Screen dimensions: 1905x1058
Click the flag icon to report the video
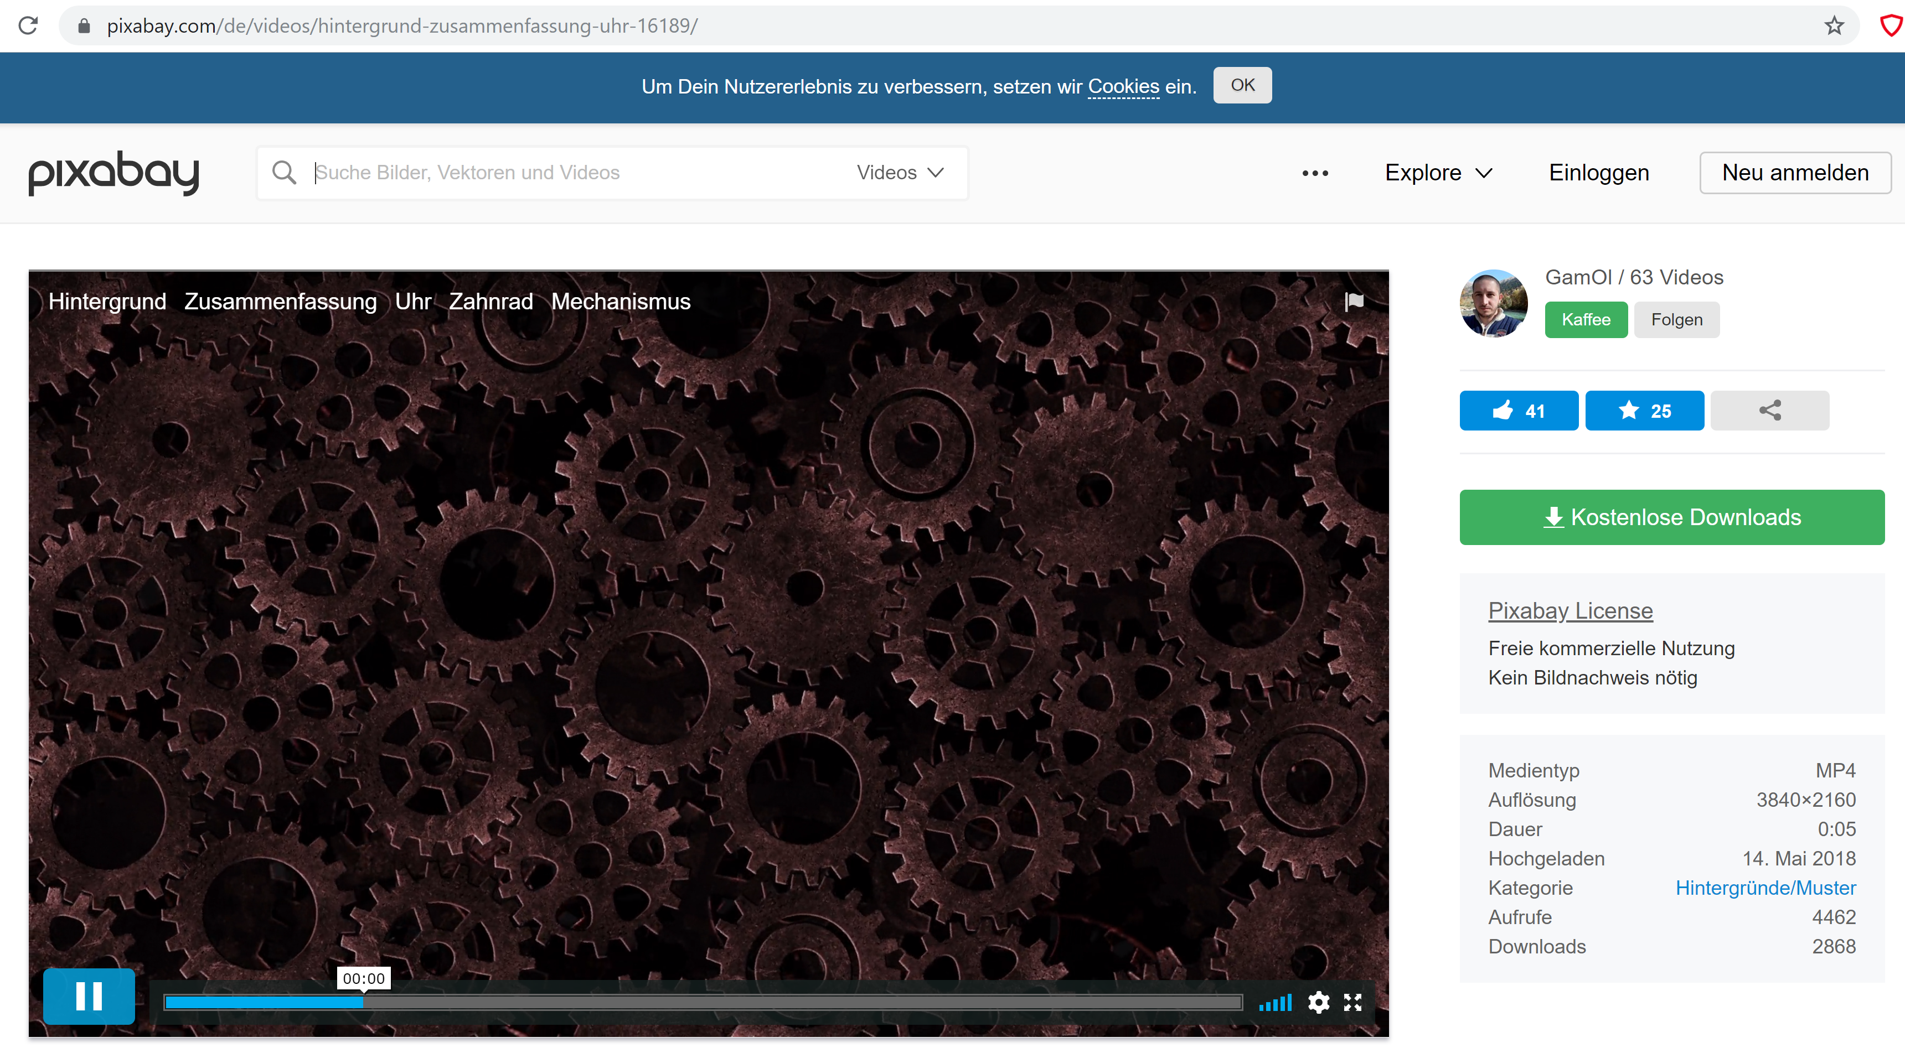(x=1354, y=301)
